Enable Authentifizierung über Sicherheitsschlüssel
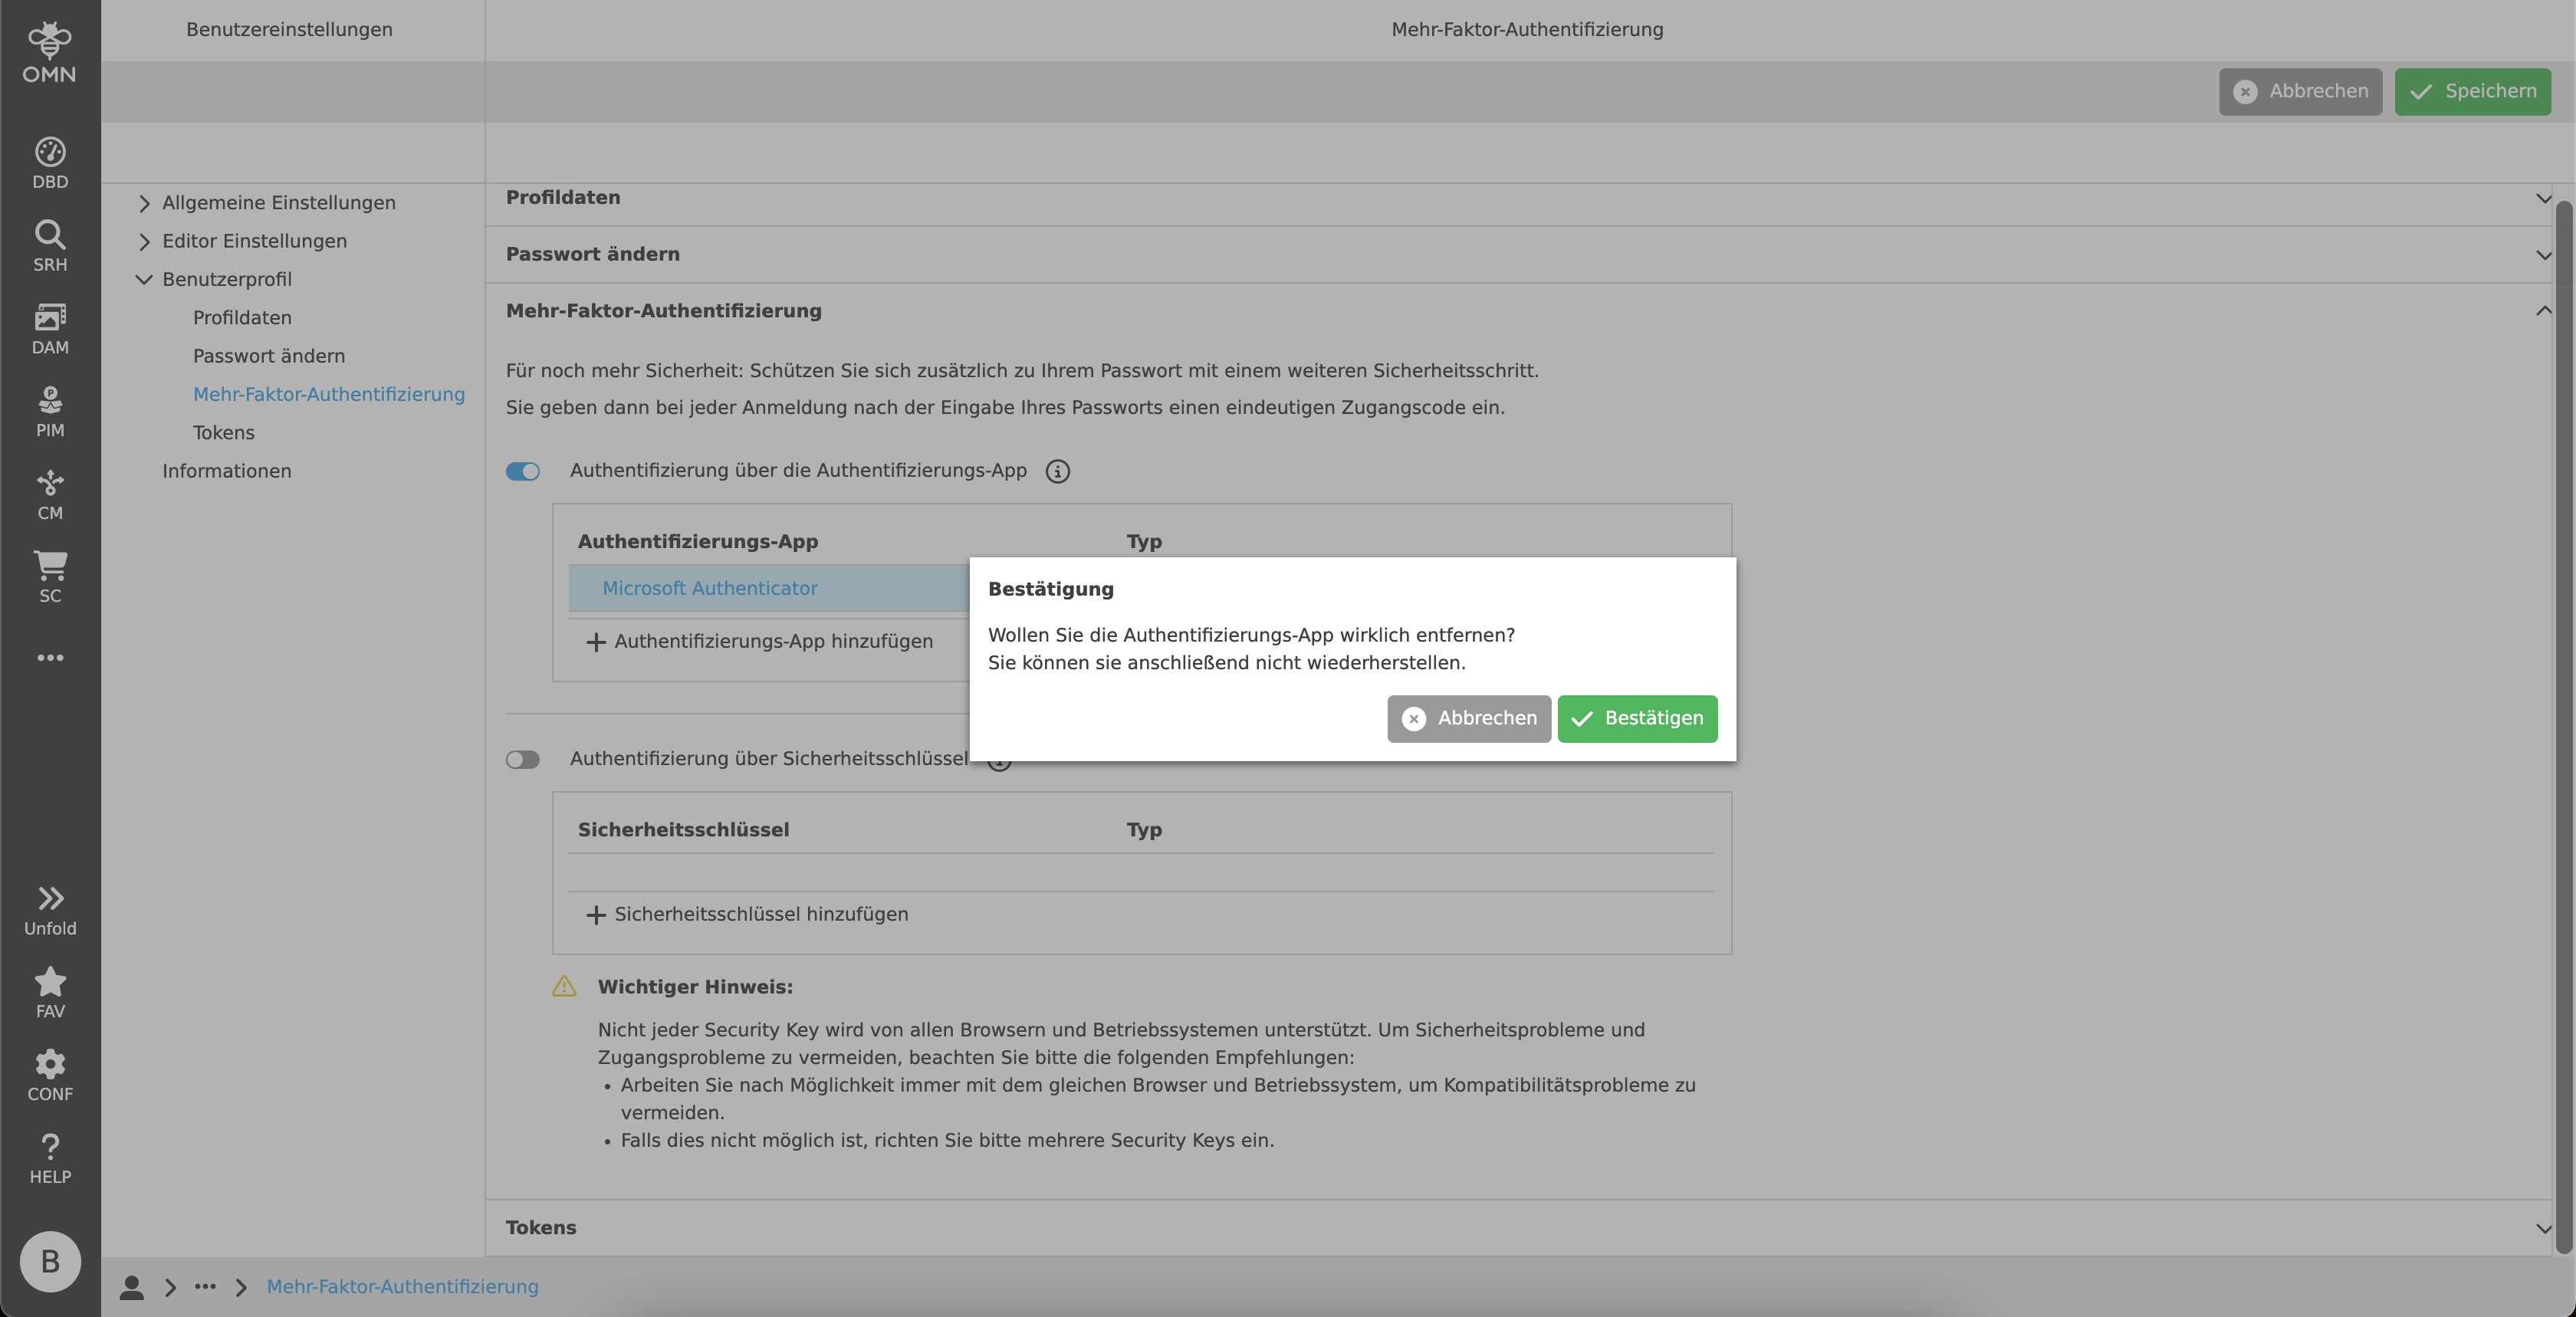2576x1317 pixels. point(522,760)
